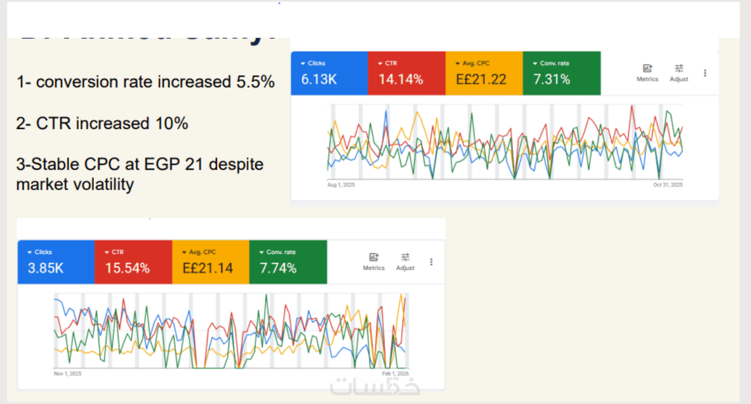Expand Clicks dropdown arrow on 6.13K card

[303, 63]
